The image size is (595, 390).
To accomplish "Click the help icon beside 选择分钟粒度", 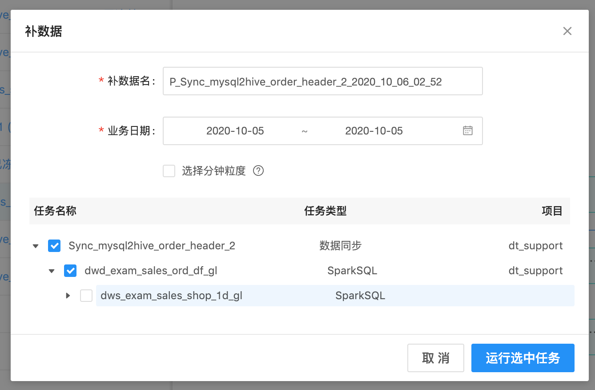I will (258, 171).
